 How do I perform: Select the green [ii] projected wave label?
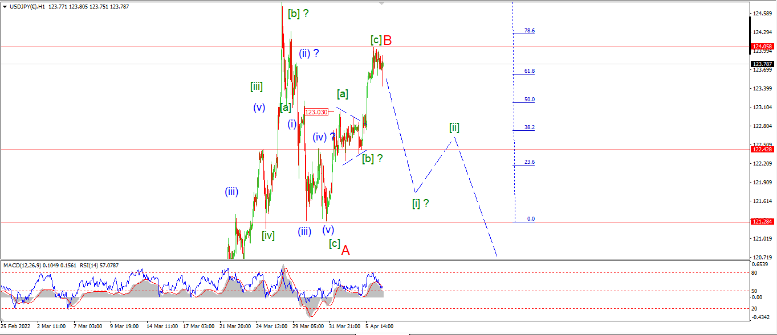tap(454, 127)
